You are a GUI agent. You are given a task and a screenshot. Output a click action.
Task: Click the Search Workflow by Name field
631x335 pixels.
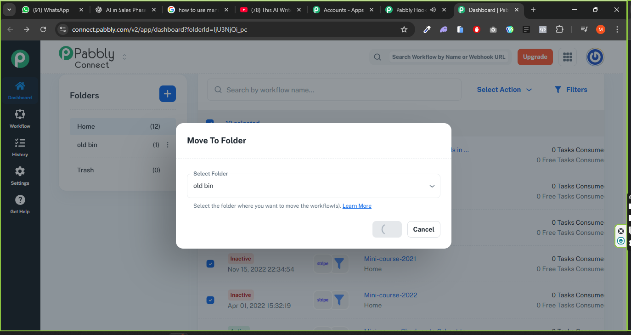(448, 57)
